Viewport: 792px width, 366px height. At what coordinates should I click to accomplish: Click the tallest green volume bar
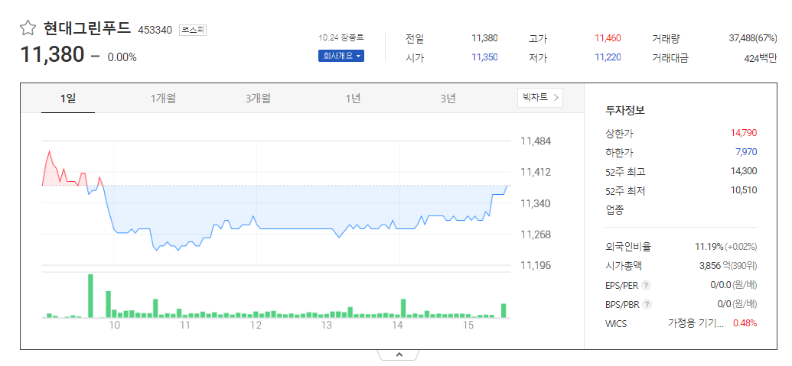pyautogui.click(x=91, y=296)
